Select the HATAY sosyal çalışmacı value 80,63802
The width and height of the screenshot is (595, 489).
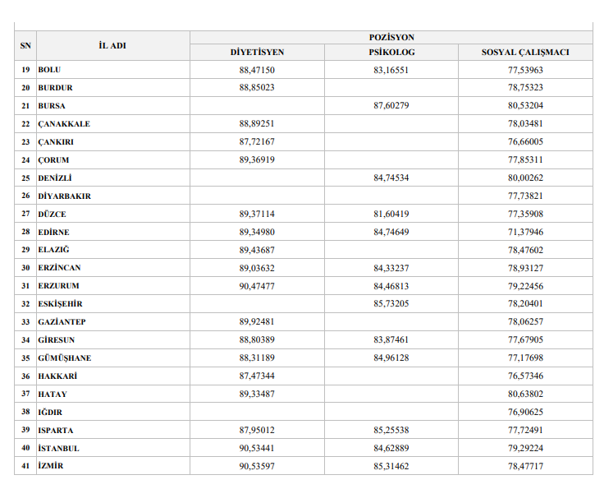(525, 394)
